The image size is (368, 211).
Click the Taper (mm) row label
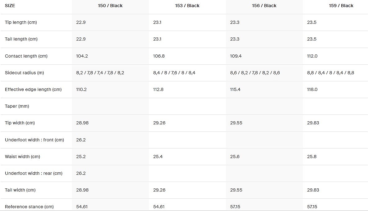17,106
